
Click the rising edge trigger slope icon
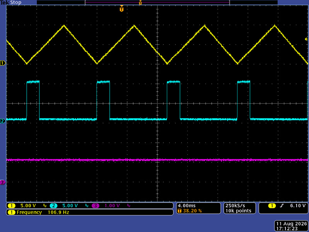282,206
